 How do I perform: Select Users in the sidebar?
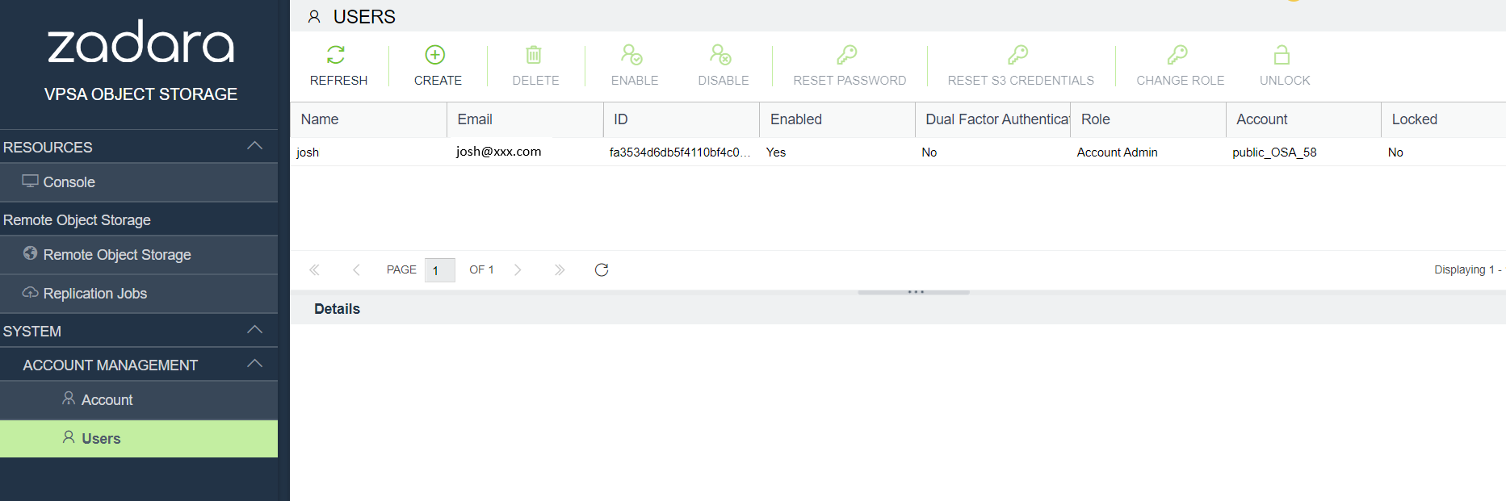[139, 439]
